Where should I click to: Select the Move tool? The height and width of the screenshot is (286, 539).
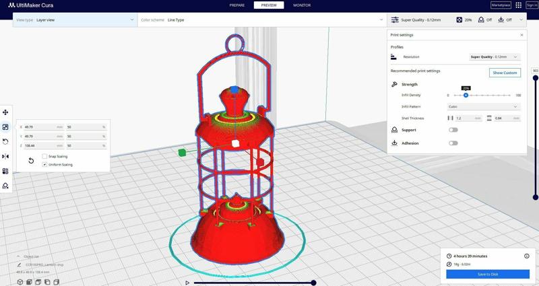point(5,112)
